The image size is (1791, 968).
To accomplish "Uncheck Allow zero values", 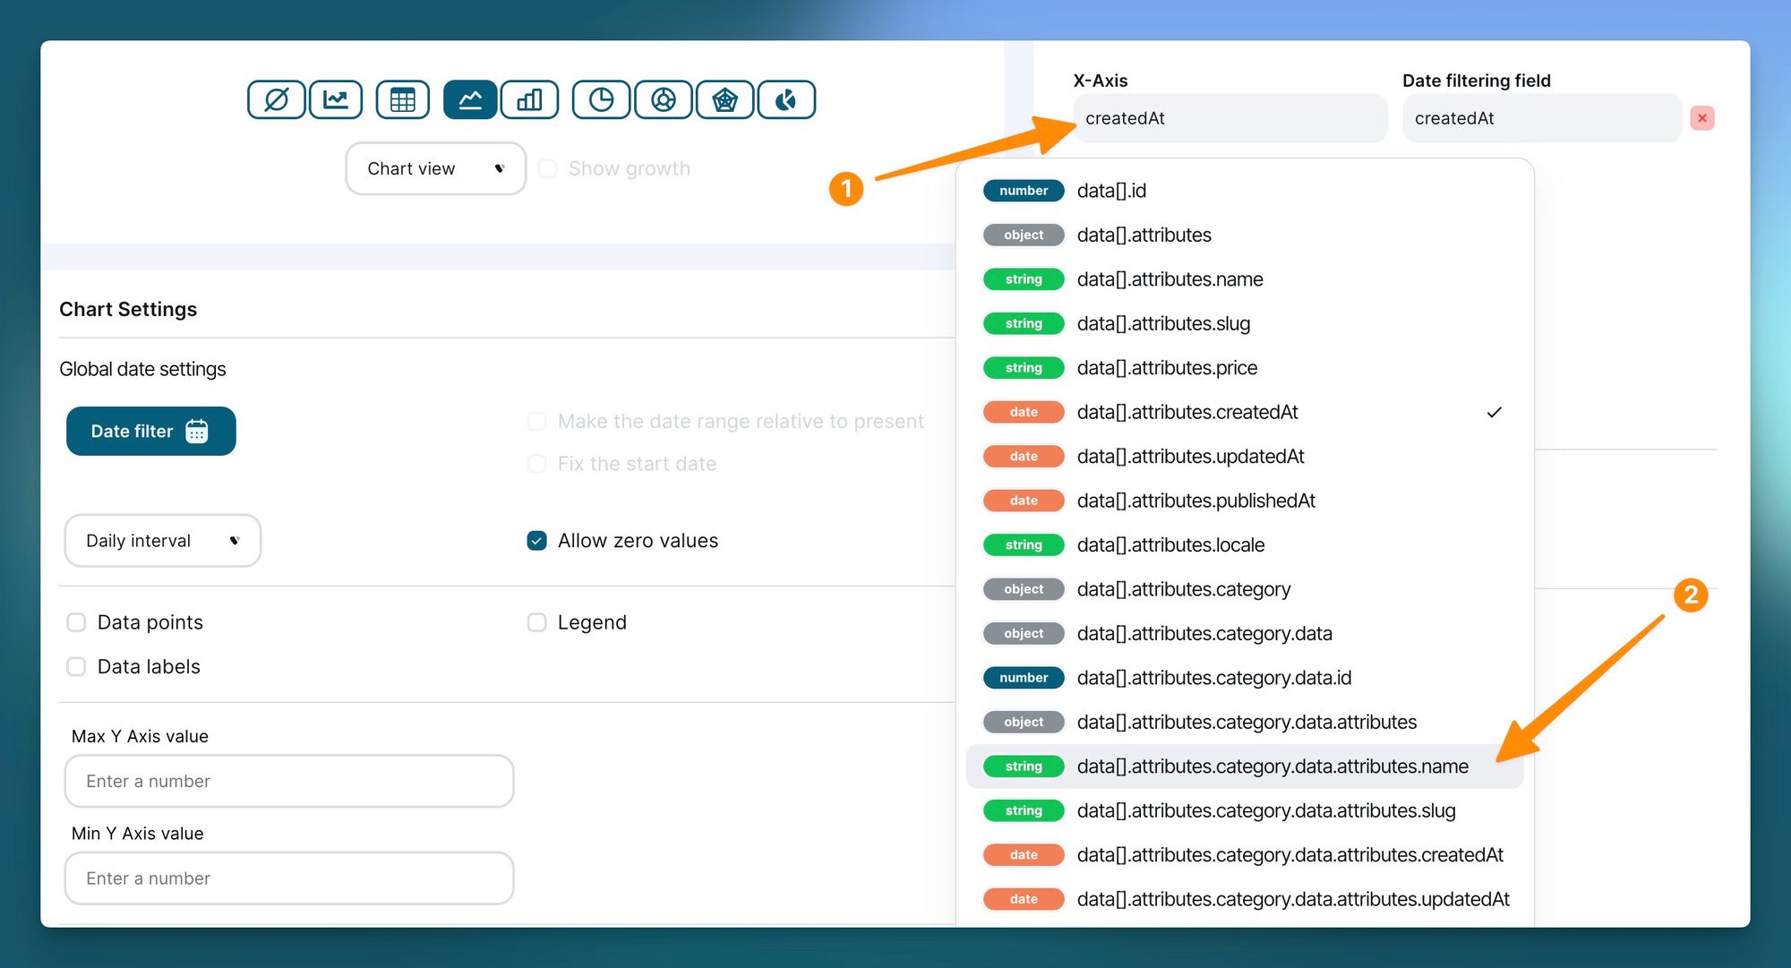I will (536, 541).
